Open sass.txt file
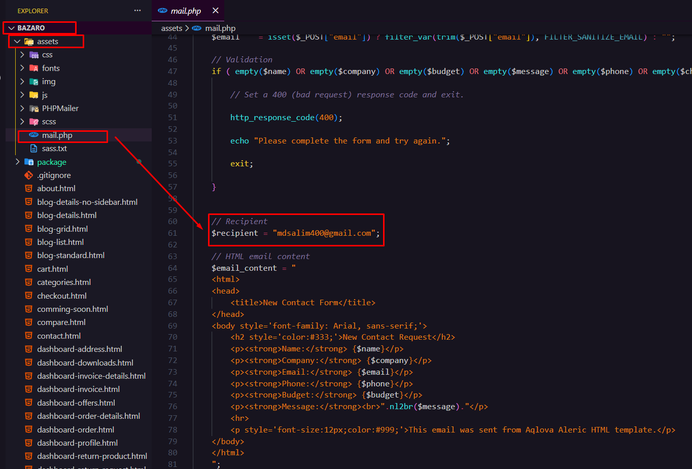 point(54,149)
